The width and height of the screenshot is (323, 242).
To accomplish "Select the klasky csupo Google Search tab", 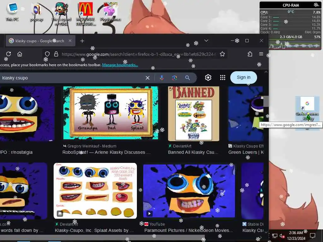I will click(40, 41).
